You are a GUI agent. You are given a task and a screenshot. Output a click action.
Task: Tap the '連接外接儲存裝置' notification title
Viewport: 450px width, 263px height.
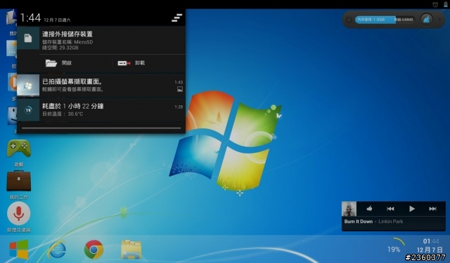67,34
